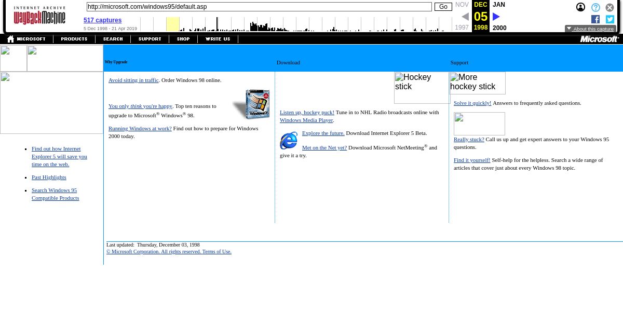
Task: Click the Wayback user account icon
Action: point(581,7)
